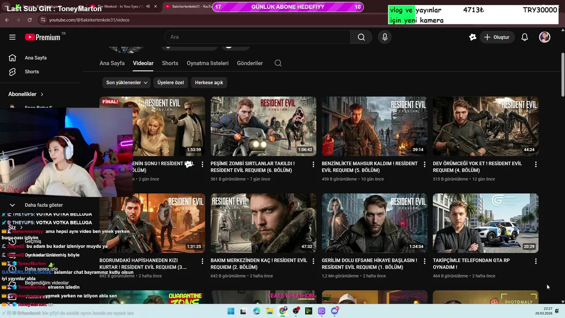Open the Oluştur create menu
Image resolution: width=565 pixels, height=318 pixels.
point(497,37)
